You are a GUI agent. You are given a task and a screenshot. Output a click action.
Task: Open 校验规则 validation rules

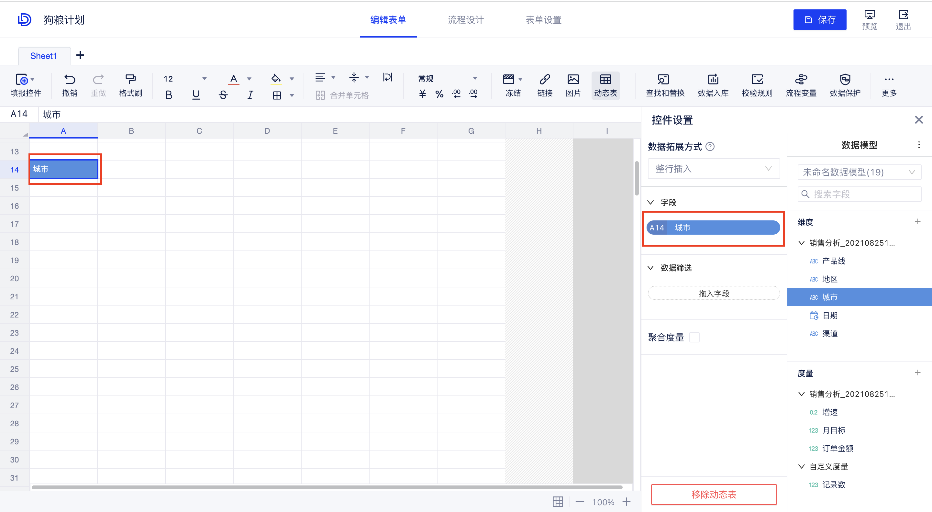coord(757,85)
